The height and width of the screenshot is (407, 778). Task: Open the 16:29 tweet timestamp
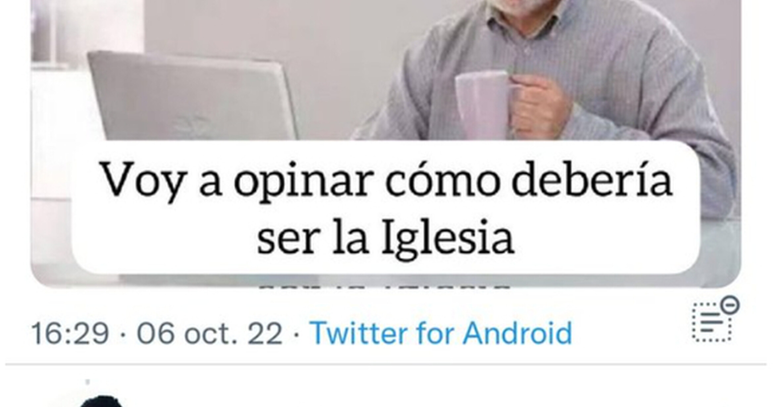coord(70,334)
